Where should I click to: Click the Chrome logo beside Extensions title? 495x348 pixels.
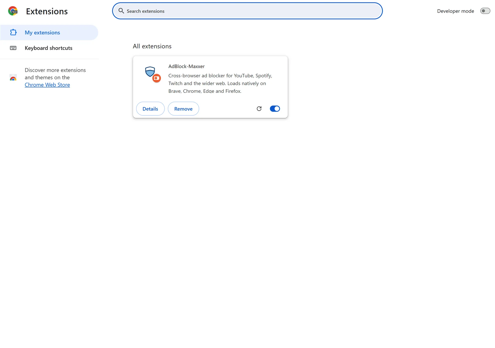pyautogui.click(x=13, y=11)
